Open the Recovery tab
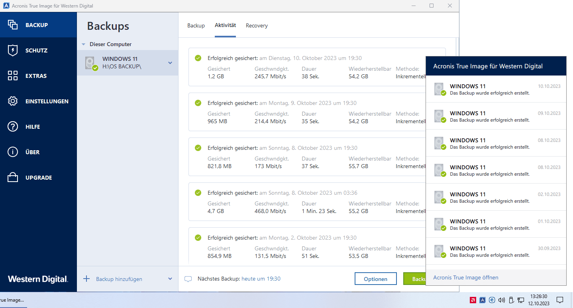 [257, 25]
